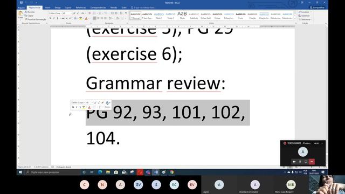Click the Windows Start button
The width and height of the screenshot is (345, 194).
20,172
